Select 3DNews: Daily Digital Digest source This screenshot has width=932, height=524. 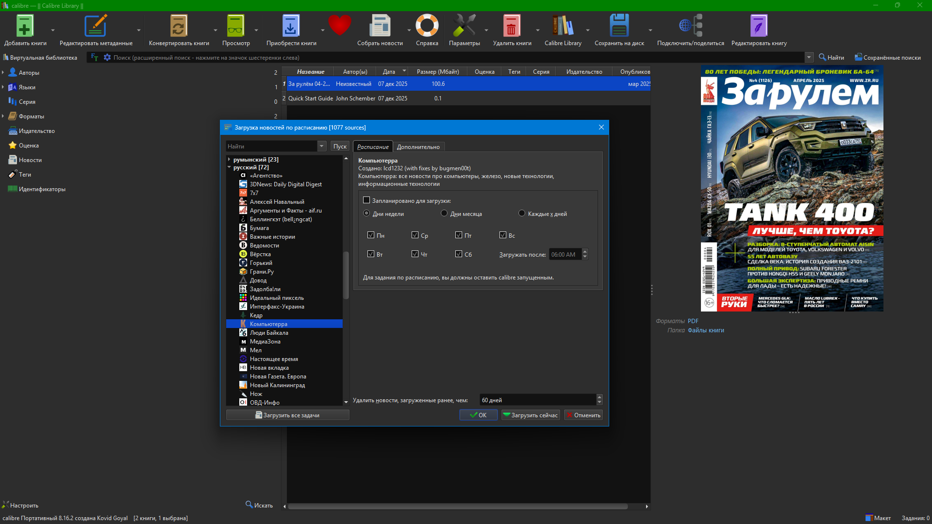pyautogui.click(x=285, y=184)
